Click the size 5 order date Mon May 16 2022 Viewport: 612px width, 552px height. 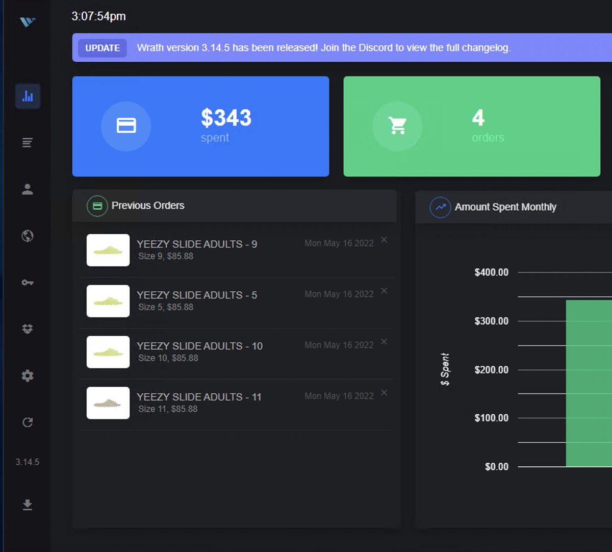(339, 294)
